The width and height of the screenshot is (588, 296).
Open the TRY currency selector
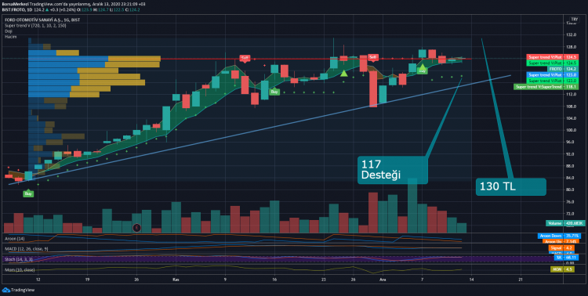(x=574, y=19)
